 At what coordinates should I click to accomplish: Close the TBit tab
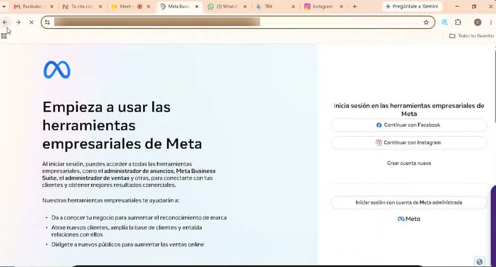(293, 6)
